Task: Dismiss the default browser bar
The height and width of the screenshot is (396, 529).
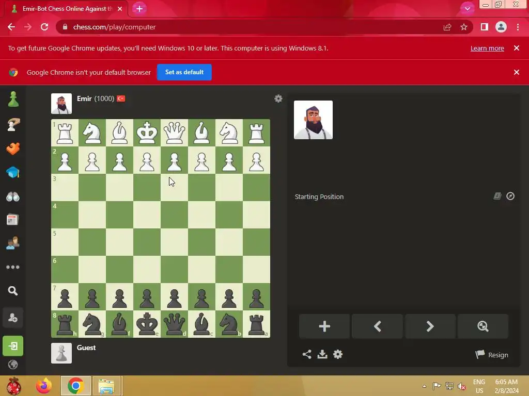Action: pyautogui.click(x=516, y=72)
